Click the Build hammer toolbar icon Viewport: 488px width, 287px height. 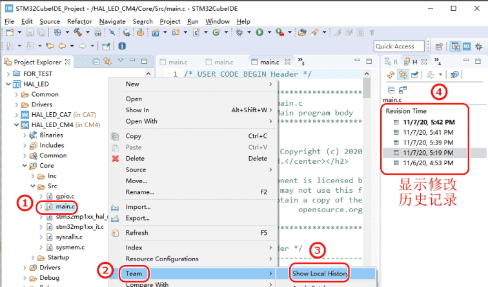(x=76, y=32)
